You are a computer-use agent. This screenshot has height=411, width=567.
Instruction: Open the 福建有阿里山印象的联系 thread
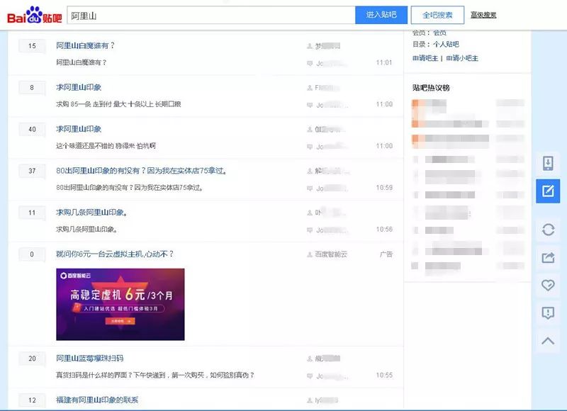click(x=97, y=400)
